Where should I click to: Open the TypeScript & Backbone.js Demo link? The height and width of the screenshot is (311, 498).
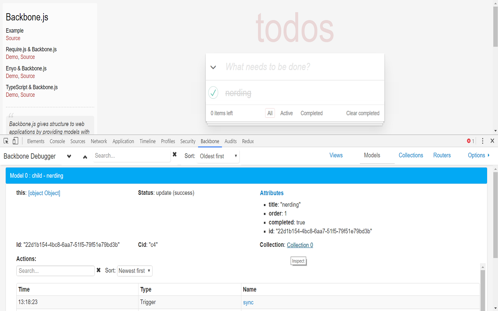(x=12, y=94)
